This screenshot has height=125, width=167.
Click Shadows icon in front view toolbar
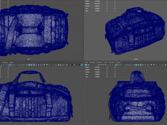(x=41, y=65)
